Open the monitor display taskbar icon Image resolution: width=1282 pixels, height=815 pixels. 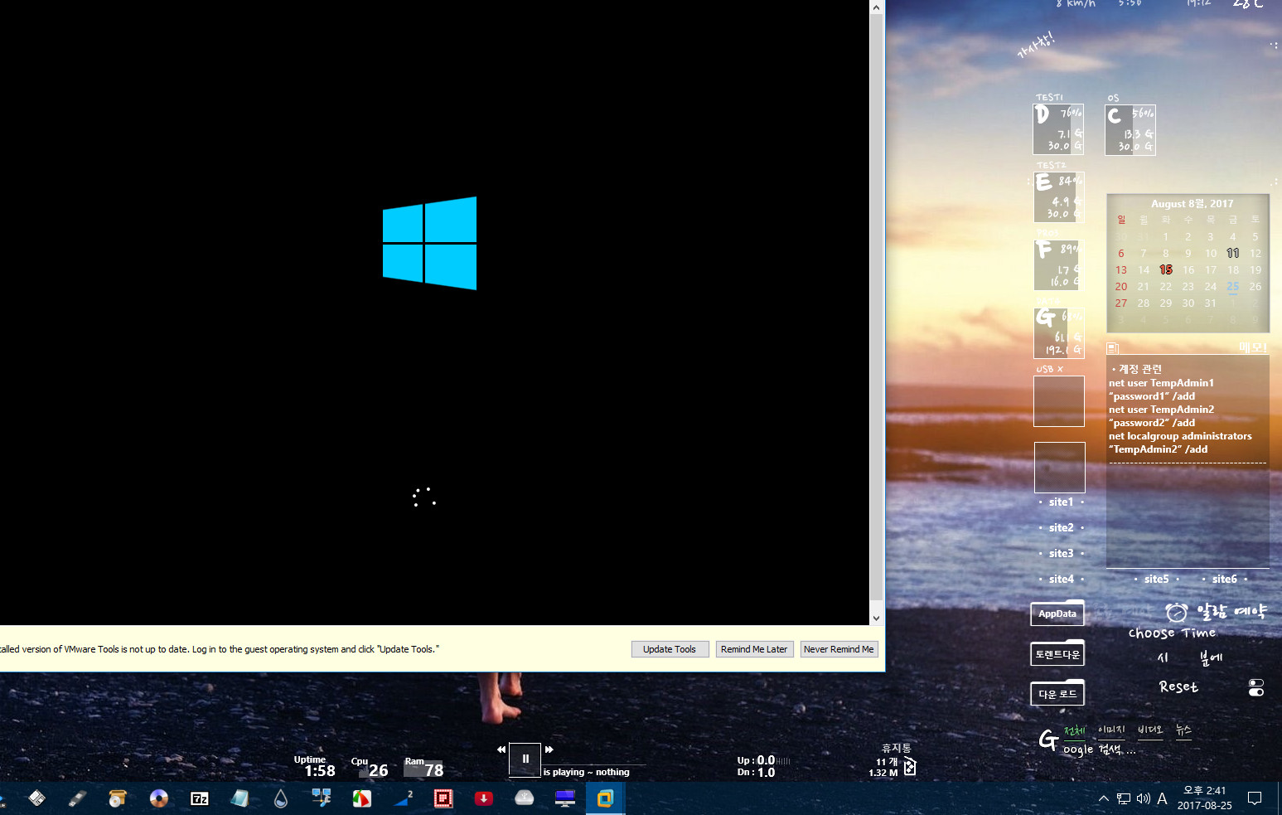point(565,798)
